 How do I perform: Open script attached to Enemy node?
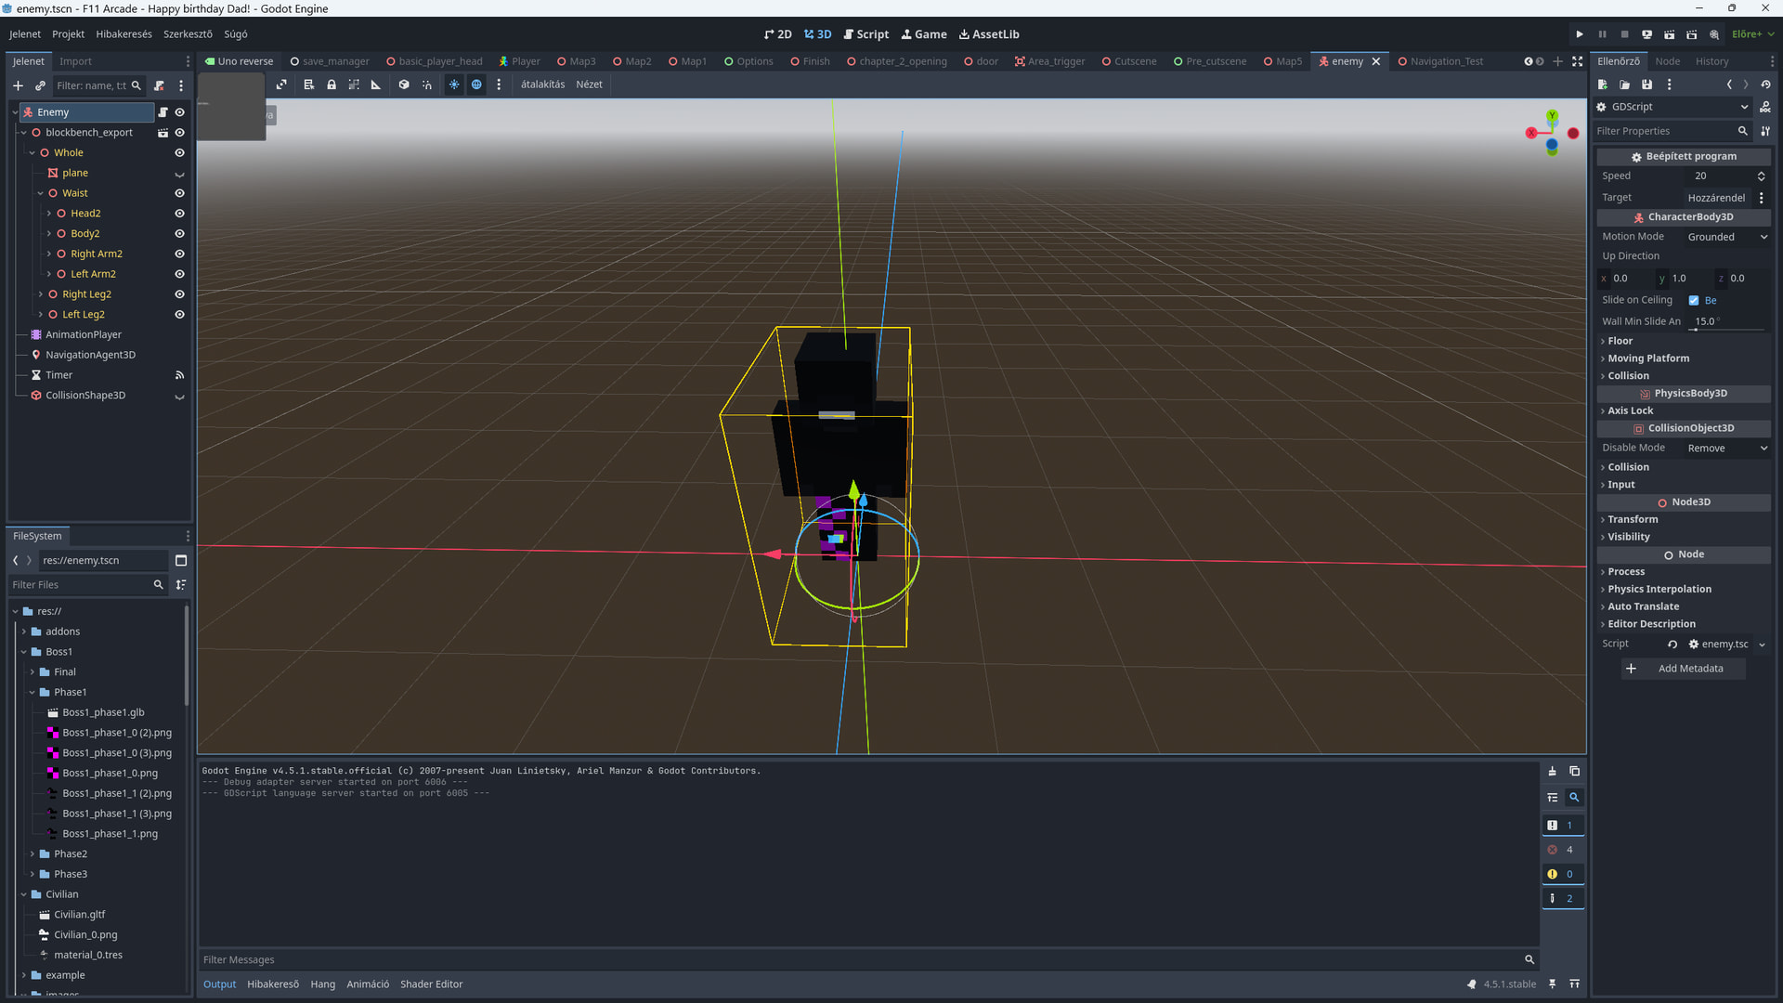point(163,112)
